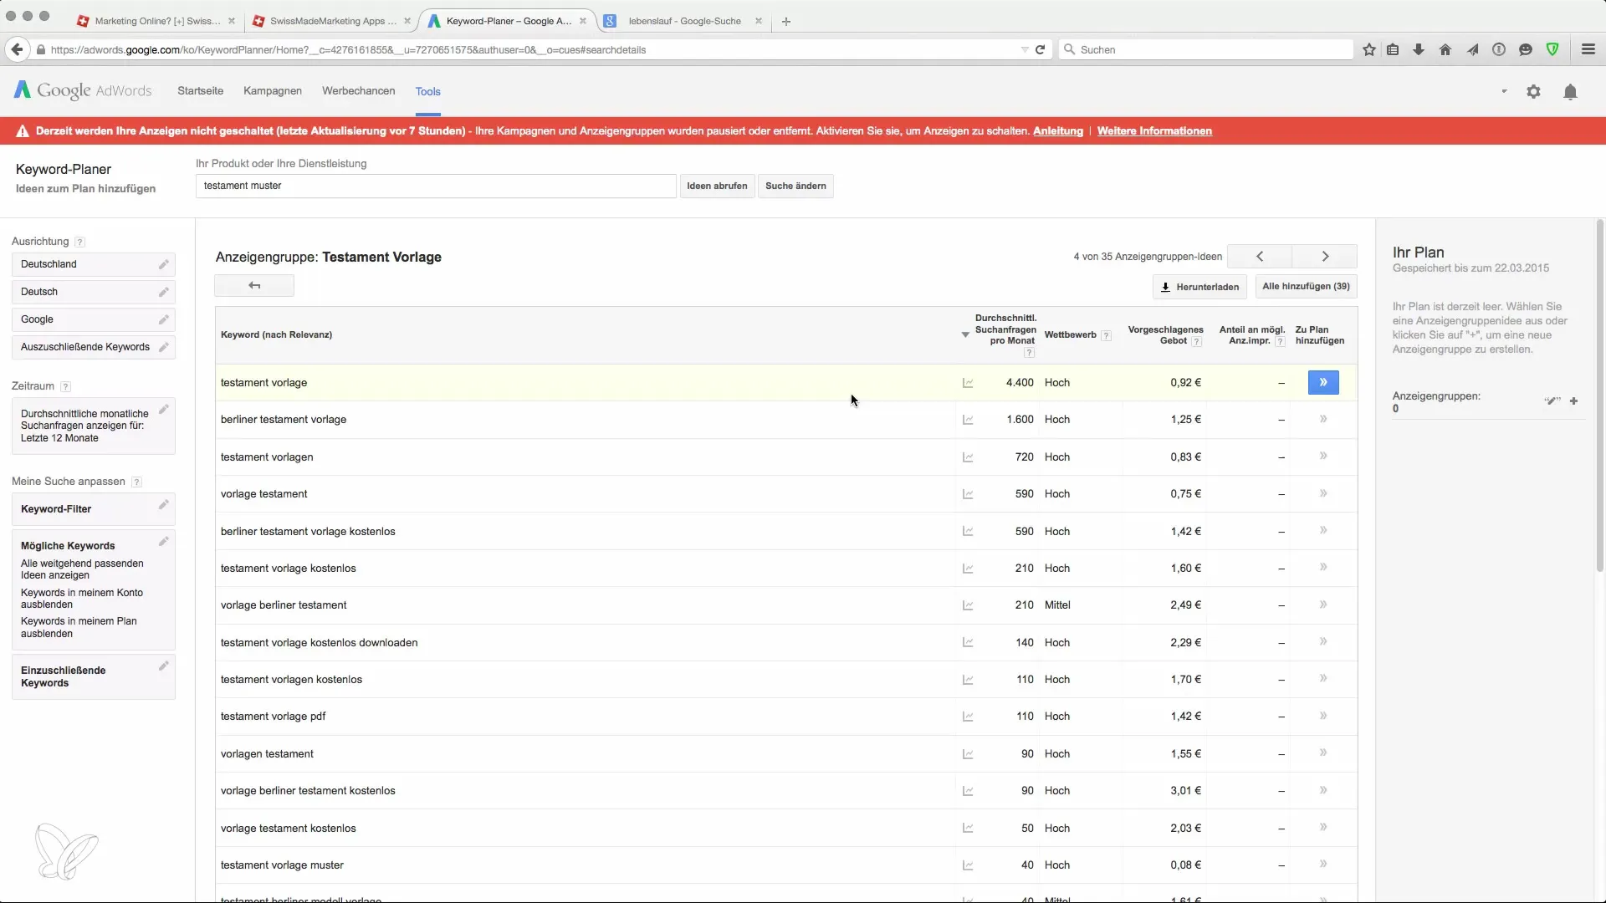Click the product or service input field

pos(435,186)
